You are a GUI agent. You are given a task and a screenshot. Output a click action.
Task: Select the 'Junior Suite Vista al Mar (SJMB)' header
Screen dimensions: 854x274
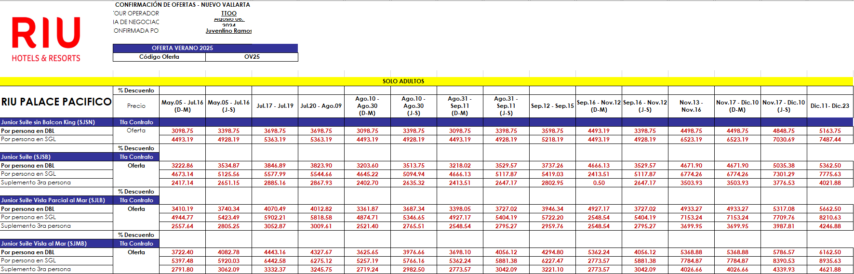[x=56, y=244]
